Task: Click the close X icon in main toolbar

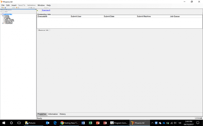Action: [x=48, y=8]
